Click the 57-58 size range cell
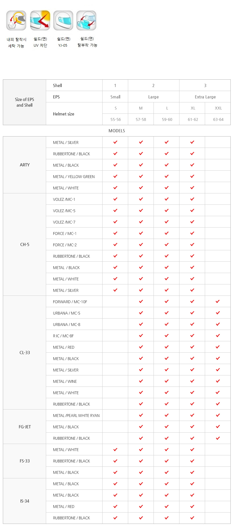The height and width of the screenshot is (531, 233). point(141,119)
